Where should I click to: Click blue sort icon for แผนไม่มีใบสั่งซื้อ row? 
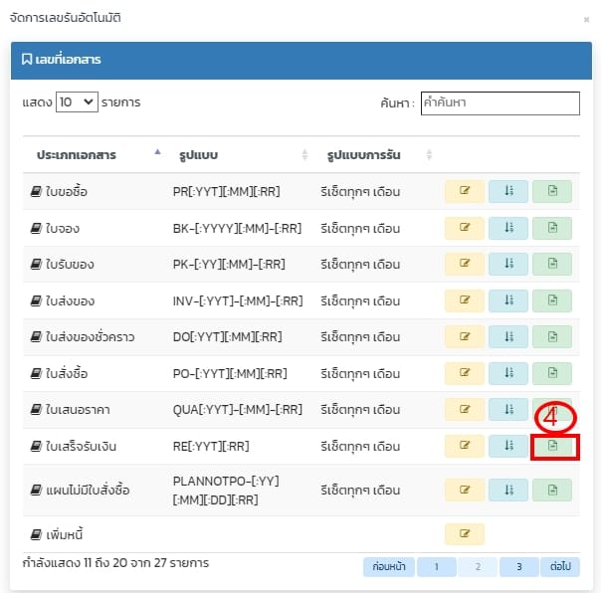point(507,489)
